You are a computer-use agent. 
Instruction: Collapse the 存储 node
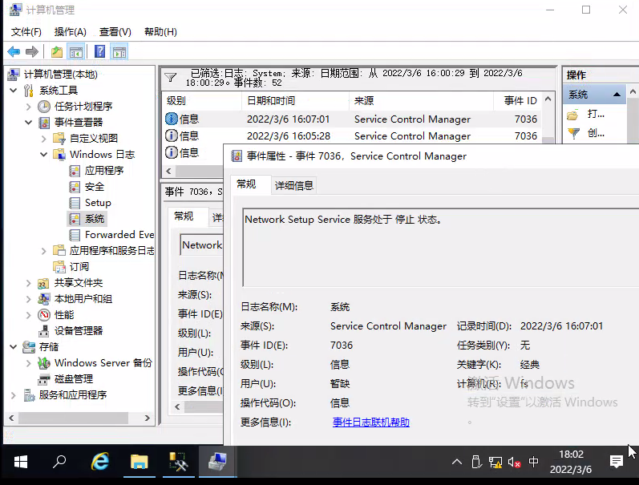tap(14, 347)
